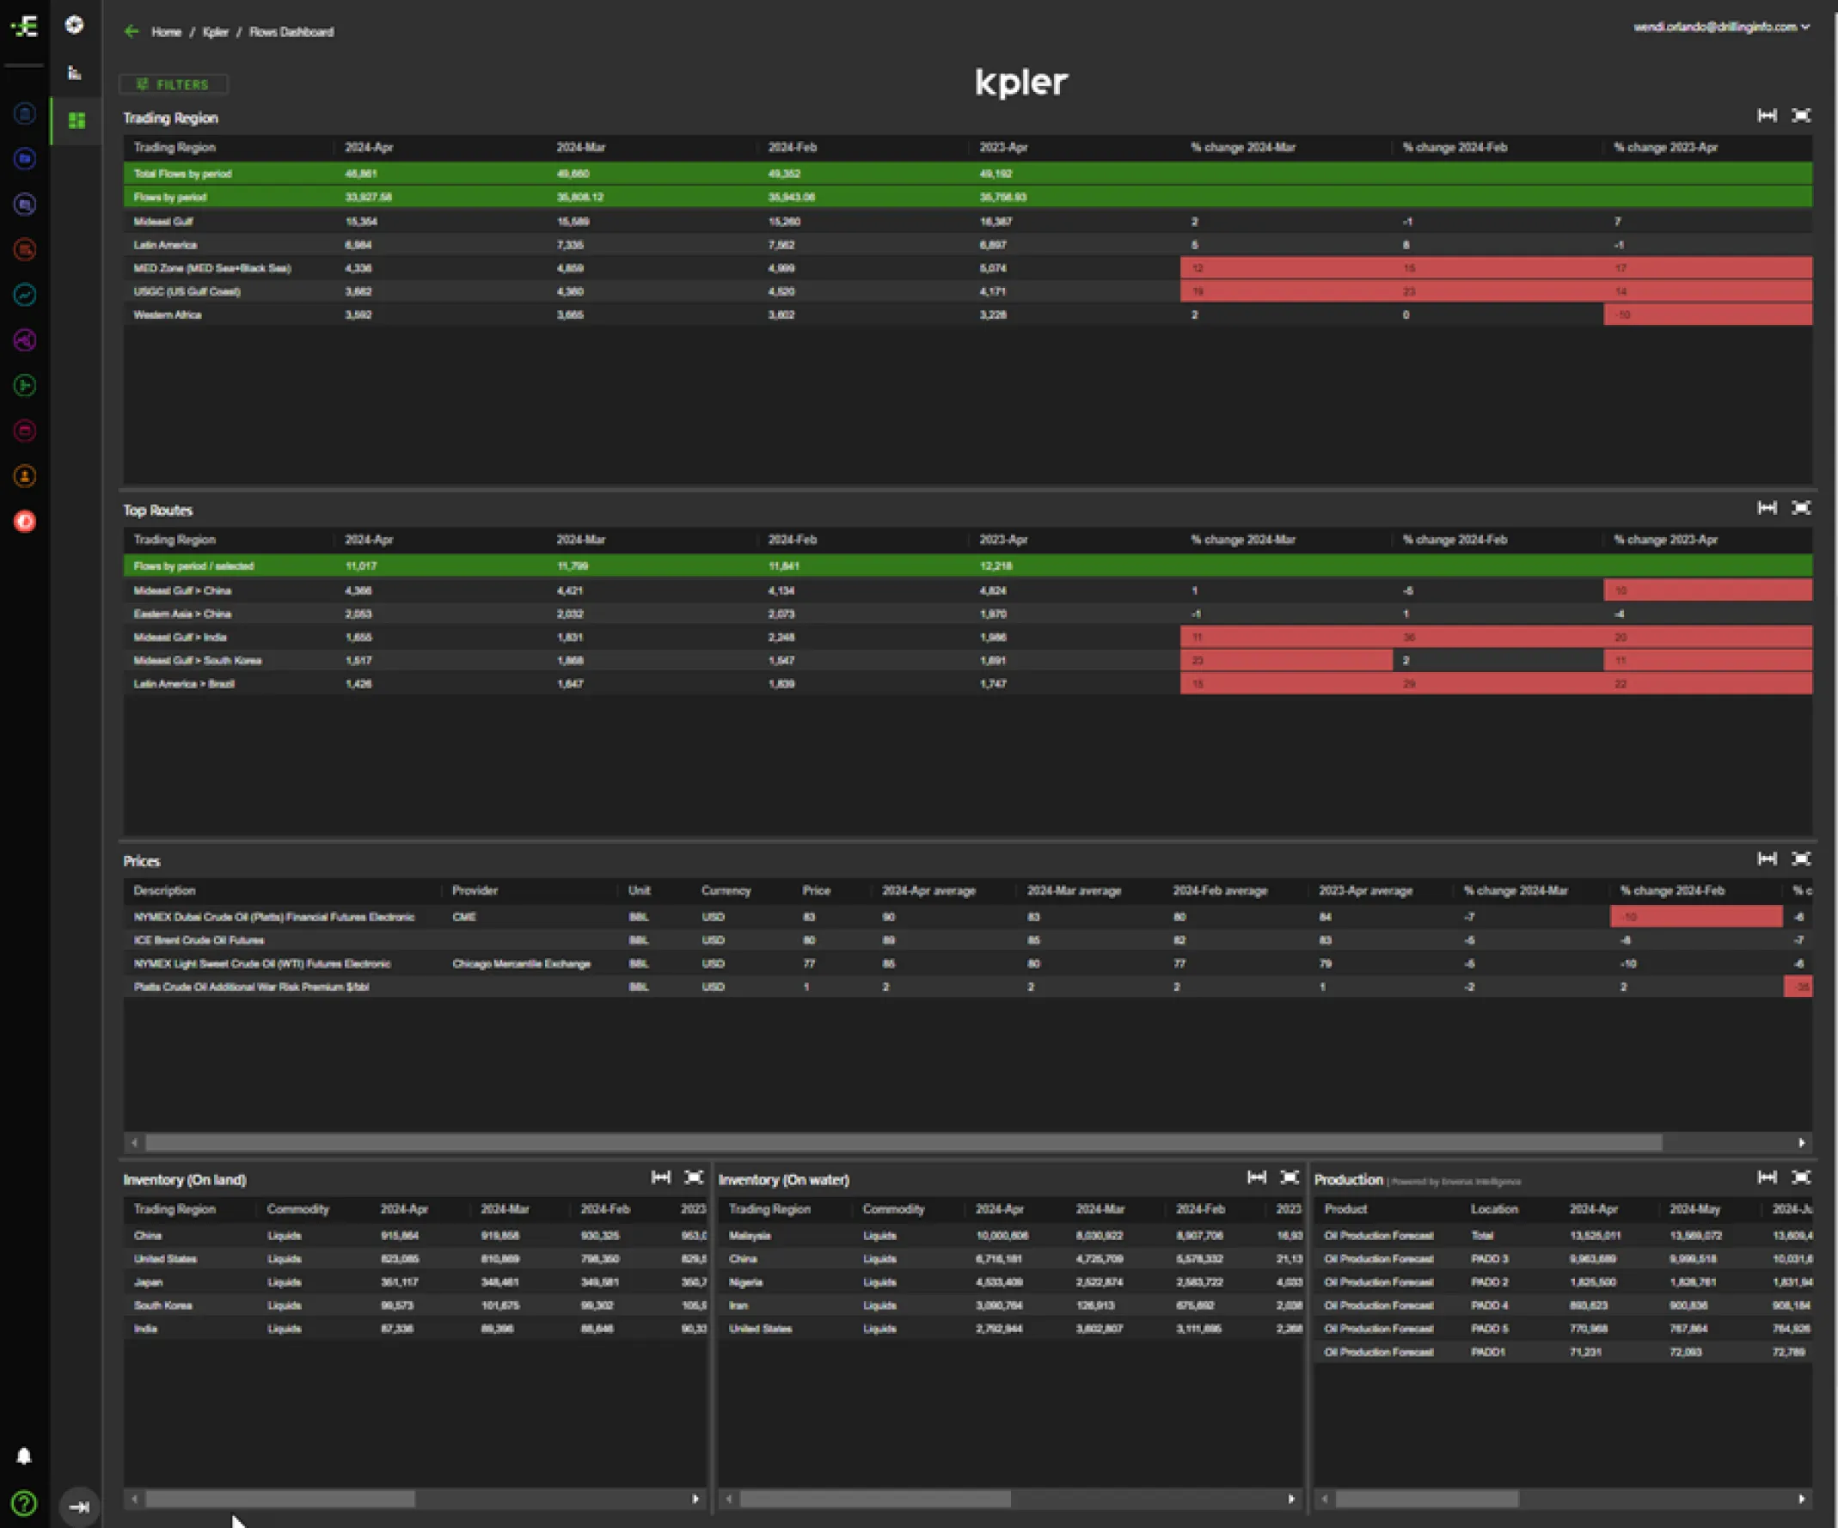Image resolution: width=1838 pixels, height=1528 pixels.
Task: Open the Kpler breadcrumb link
Action: 215,32
